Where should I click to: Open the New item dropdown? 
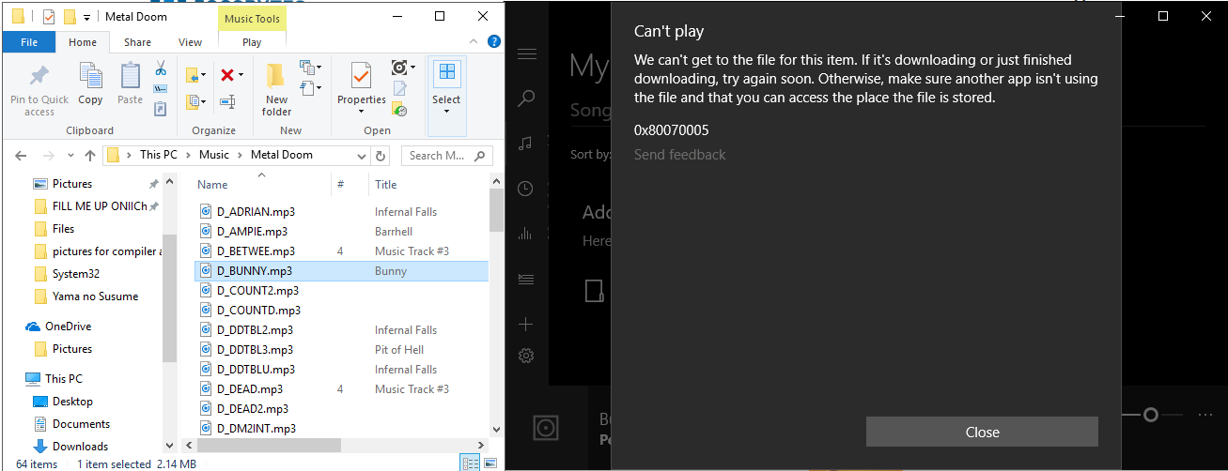pos(310,68)
